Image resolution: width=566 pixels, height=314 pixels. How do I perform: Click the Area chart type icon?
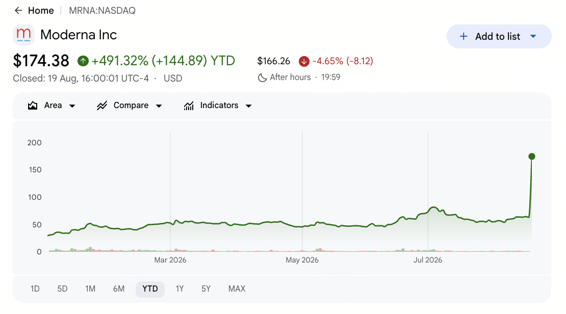tap(33, 106)
